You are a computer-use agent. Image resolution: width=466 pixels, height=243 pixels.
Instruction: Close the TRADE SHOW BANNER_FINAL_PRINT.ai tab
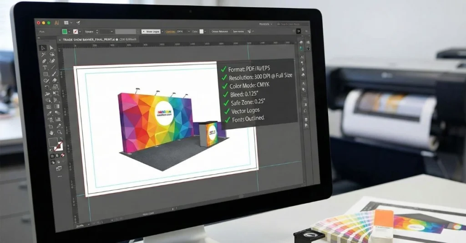click(x=60, y=39)
